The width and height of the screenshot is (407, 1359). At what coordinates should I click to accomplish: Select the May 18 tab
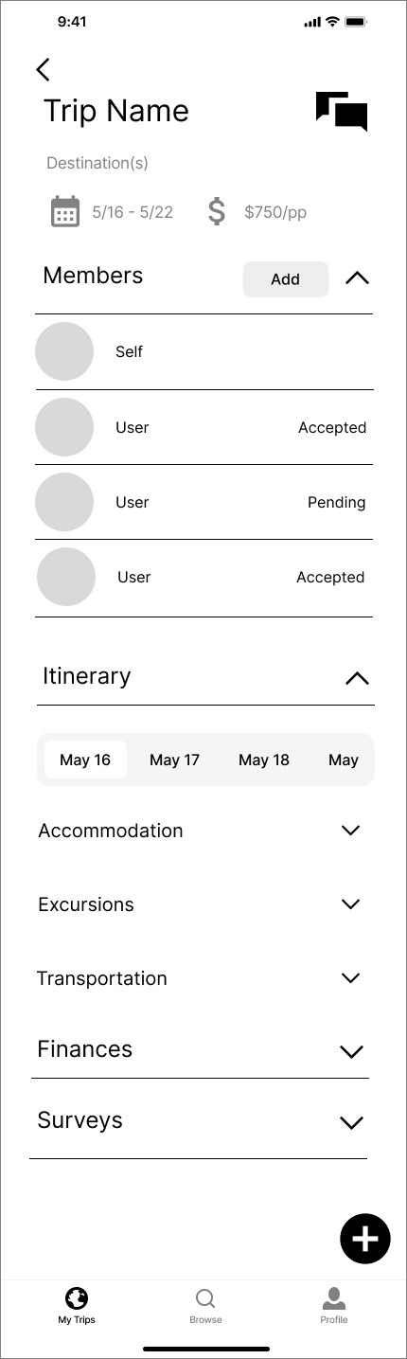pos(264,760)
